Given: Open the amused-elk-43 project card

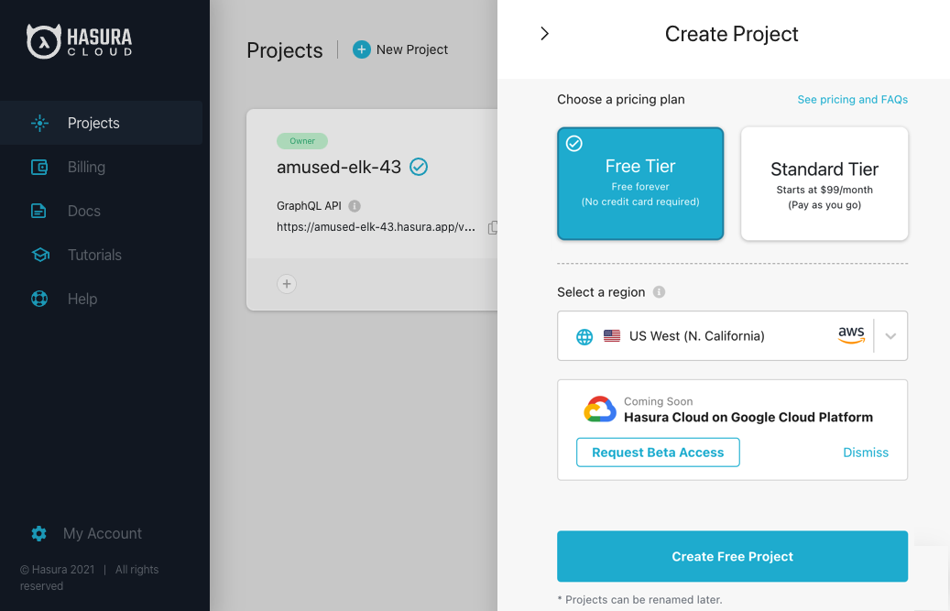Looking at the screenshot, I should click(339, 167).
